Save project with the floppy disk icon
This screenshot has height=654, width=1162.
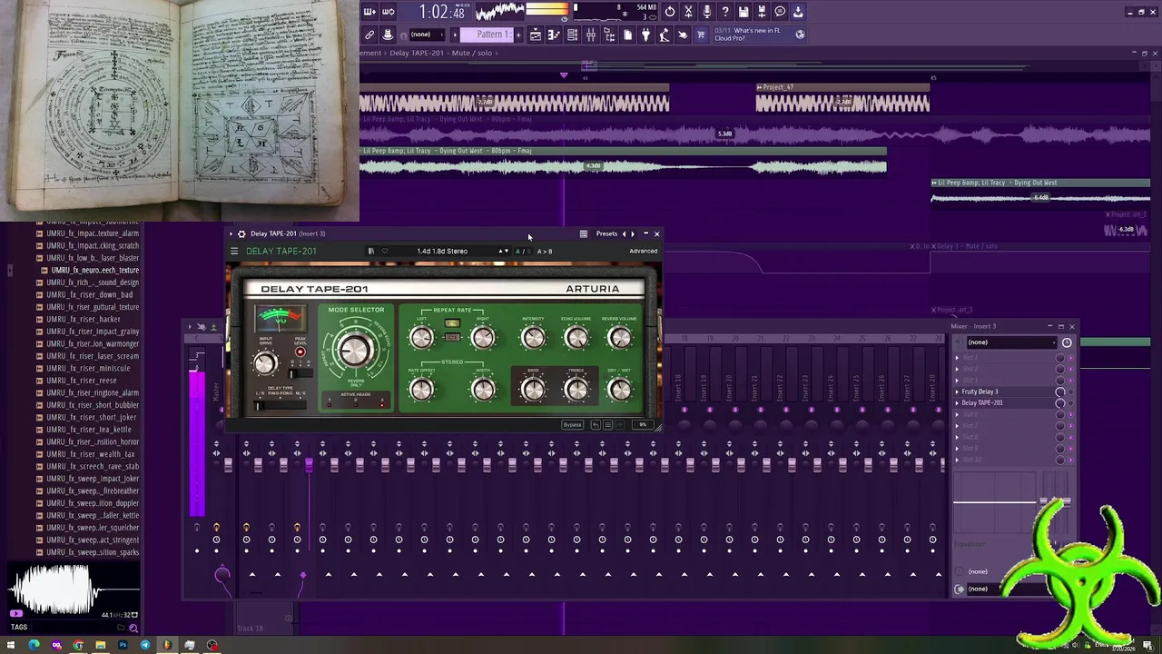(743, 12)
